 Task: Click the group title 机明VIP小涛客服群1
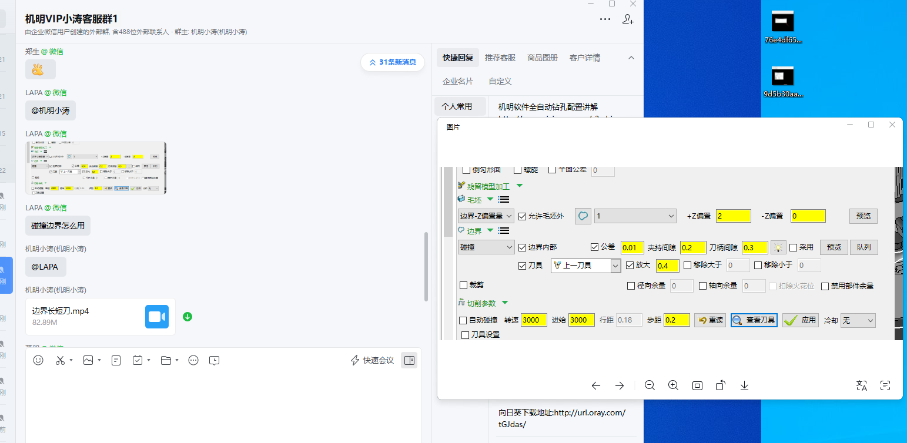pos(71,19)
